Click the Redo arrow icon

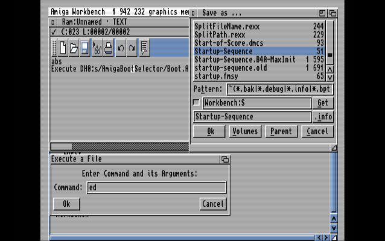(132, 48)
